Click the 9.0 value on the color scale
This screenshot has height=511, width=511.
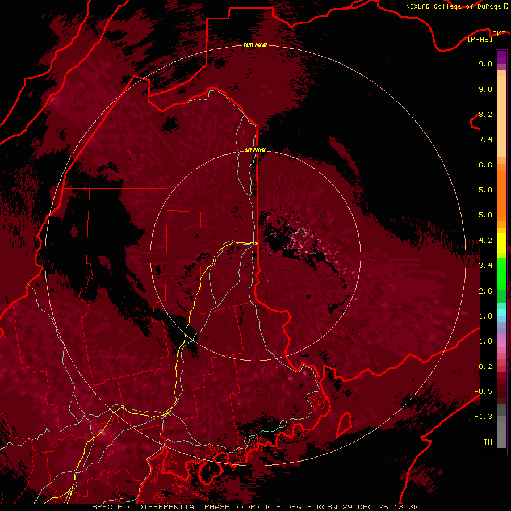coord(485,89)
